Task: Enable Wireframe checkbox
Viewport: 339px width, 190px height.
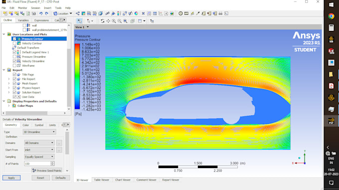Action: (14, 66)
